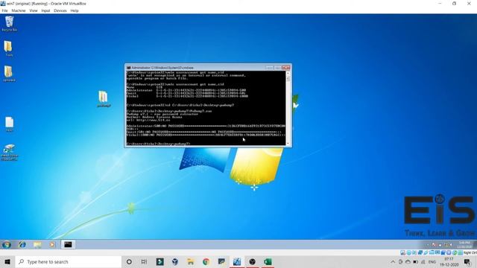Maximize the cmd window

coord(277,68)
